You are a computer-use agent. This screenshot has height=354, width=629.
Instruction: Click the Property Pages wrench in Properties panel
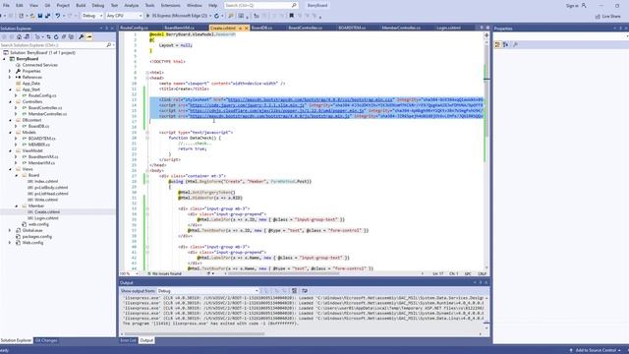[515, 44]
